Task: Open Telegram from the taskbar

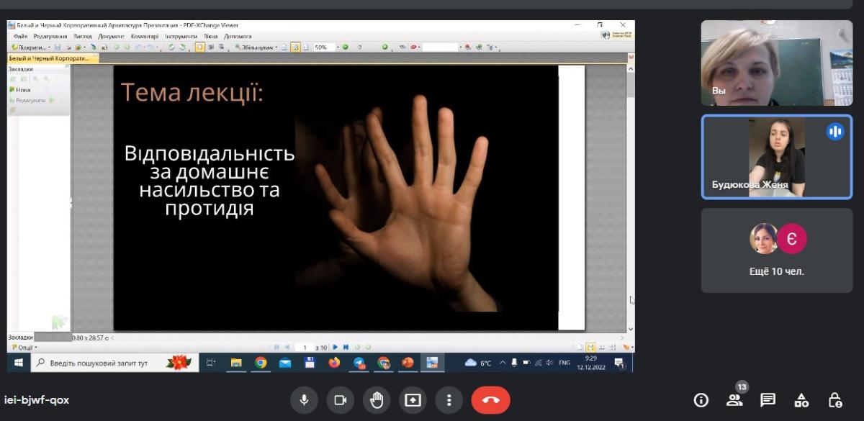Action: (359, 363)
